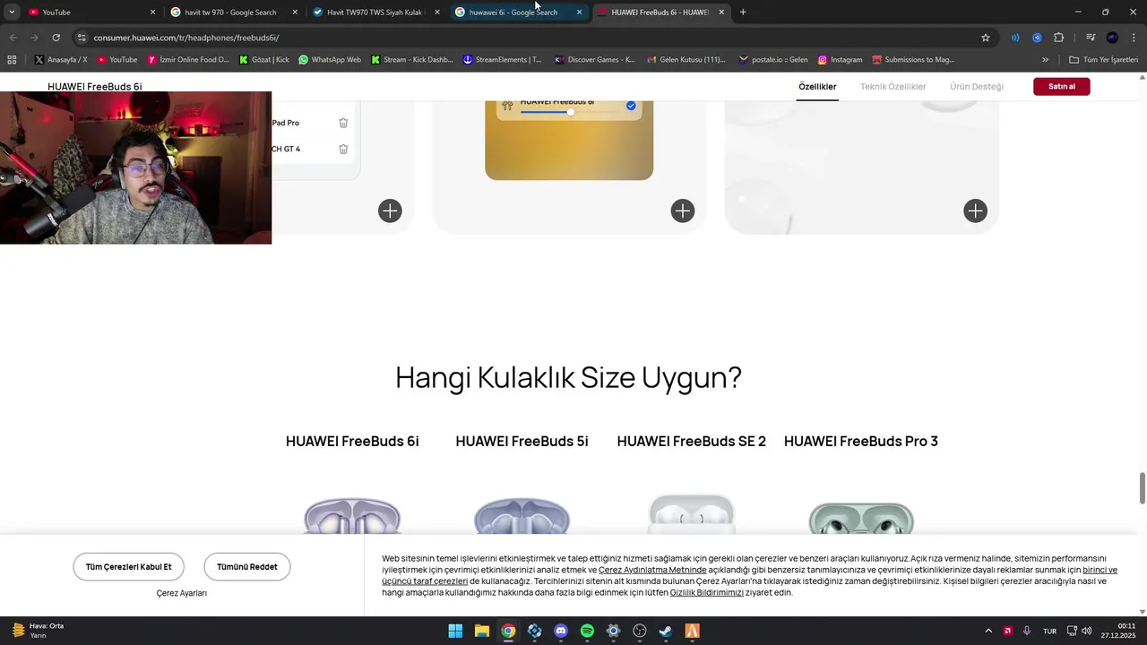Reject cookies with 'Tümünü Reddet'

click(247, 567)
